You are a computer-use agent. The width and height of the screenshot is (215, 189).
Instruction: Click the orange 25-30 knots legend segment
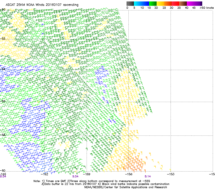tap(168, 3)
